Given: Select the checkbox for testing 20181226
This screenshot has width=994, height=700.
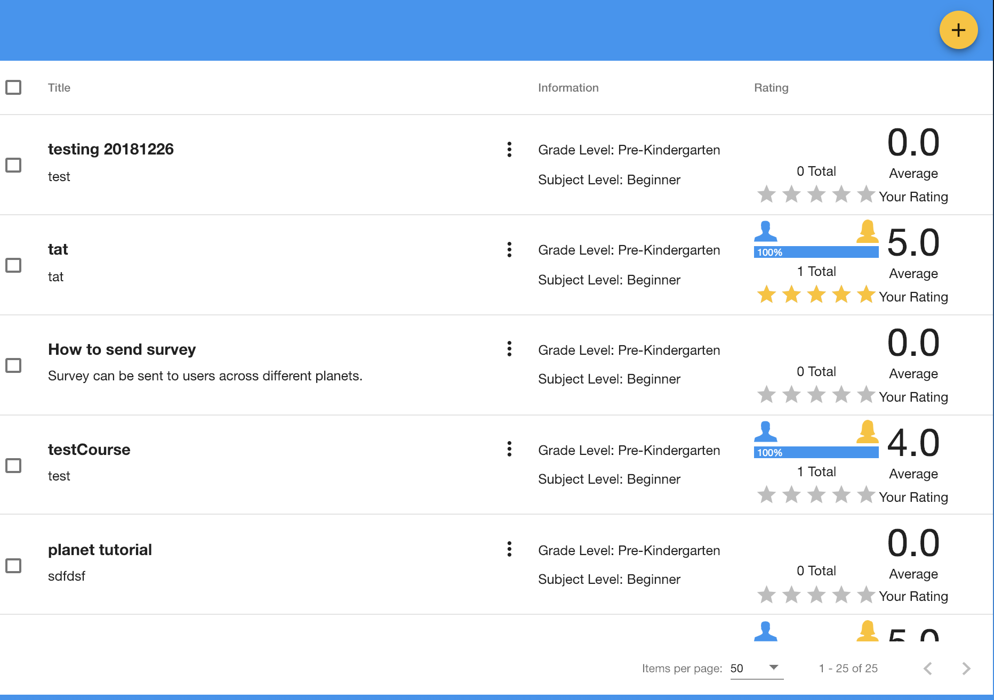Looking at the screenshot, I should click(x=13, y=165).
